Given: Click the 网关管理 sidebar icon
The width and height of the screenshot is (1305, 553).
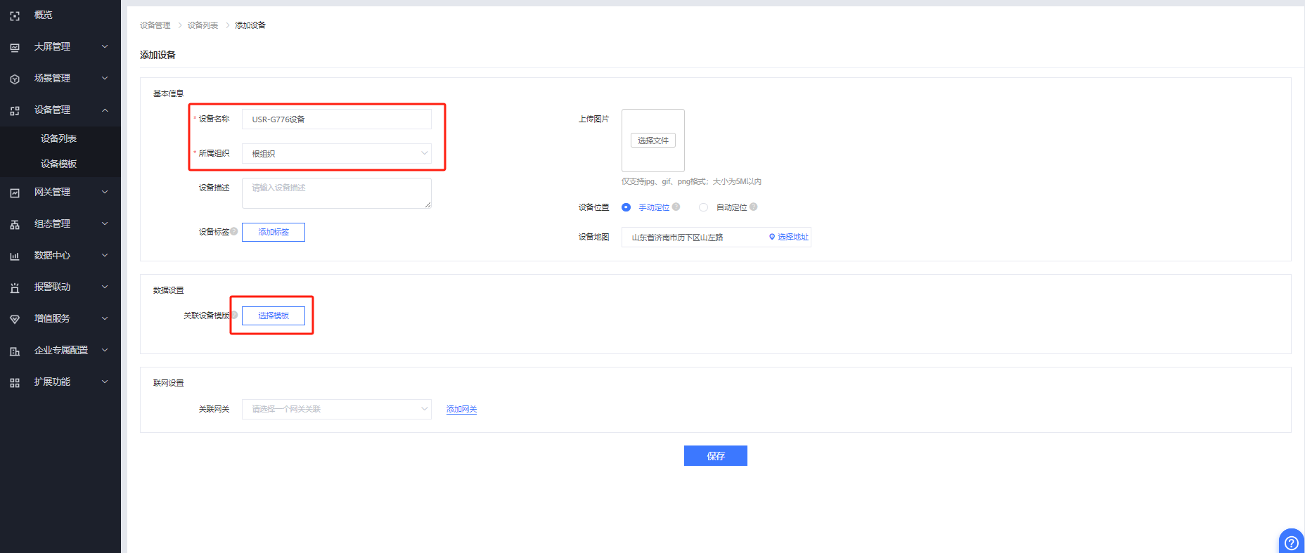Looking at the screenshot, I should click(x=15, y=193).
